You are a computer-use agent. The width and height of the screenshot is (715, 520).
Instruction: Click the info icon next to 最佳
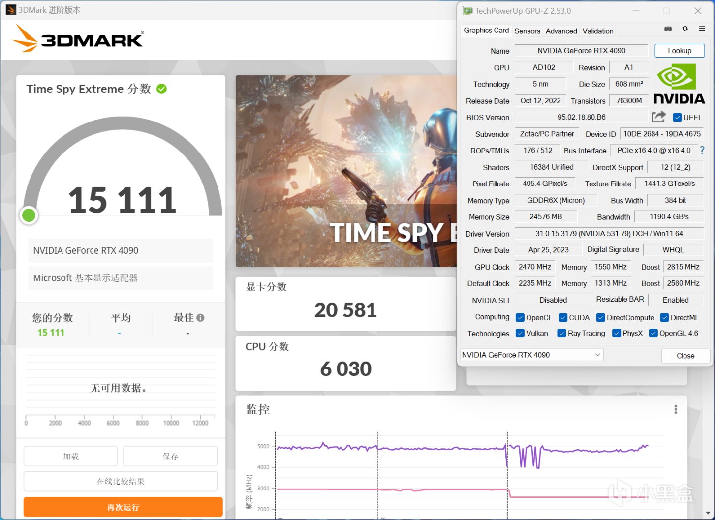click(200, 318)
